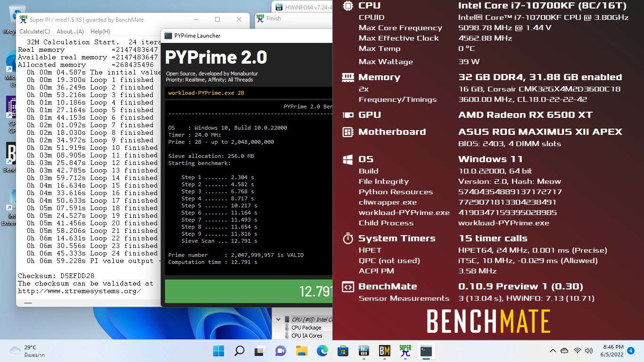Click the Intel Core i7-10700KF CPU name
This screenshot has width=644, height=362.
pos(542,5)
